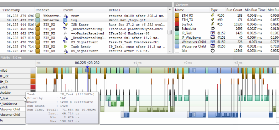The width and height of the screenshot is (279, 130).
Task: Click the IP_Task task type icon
Action: coord(213,33)
